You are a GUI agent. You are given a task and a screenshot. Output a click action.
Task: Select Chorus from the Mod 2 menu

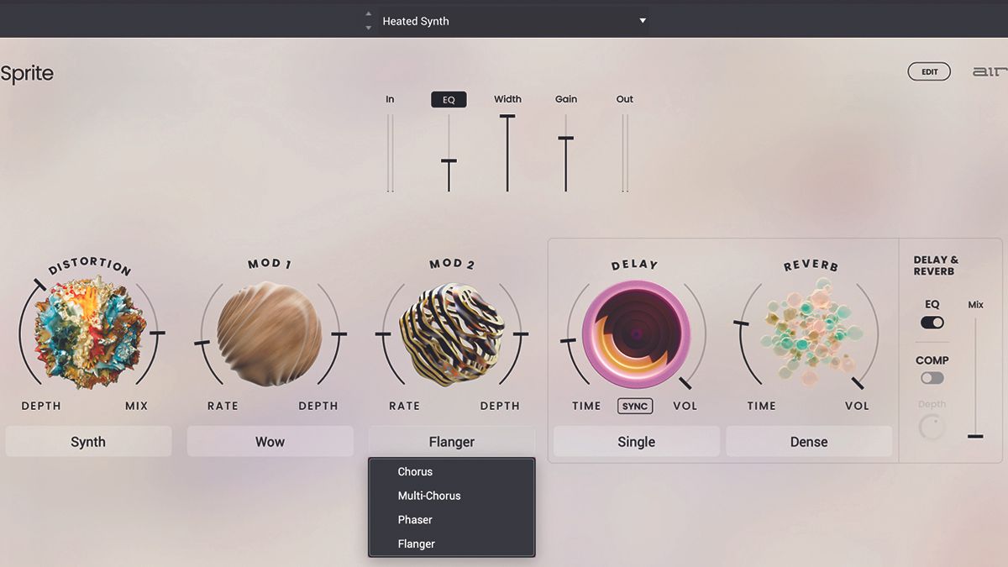415,471
